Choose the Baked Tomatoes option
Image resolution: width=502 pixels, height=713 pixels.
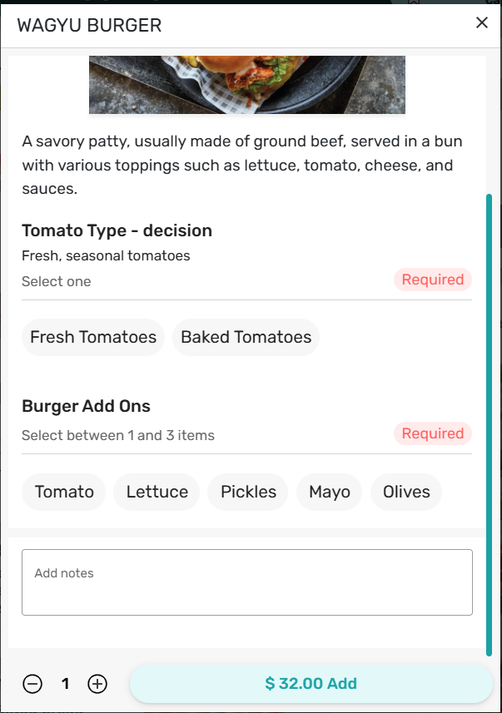click(x=246, y=337)
